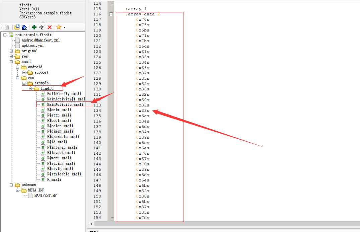Open the dropdown arrow beside the star icon
This screenshot has width=360, height=232.
pos(65,27)
